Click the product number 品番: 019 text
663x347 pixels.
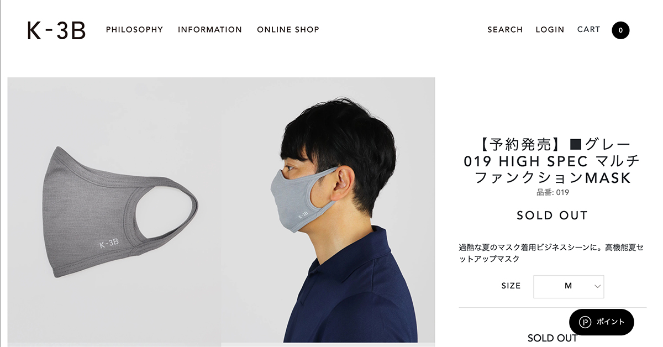(x=552, y=193)
